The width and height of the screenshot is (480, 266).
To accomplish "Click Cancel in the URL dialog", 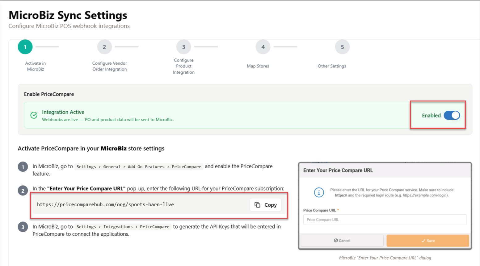I will click(x=342, y=241).
